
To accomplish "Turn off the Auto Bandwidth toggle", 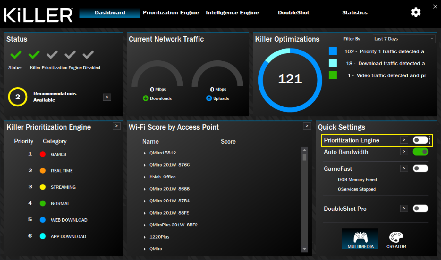I will [x=420, y=152].
